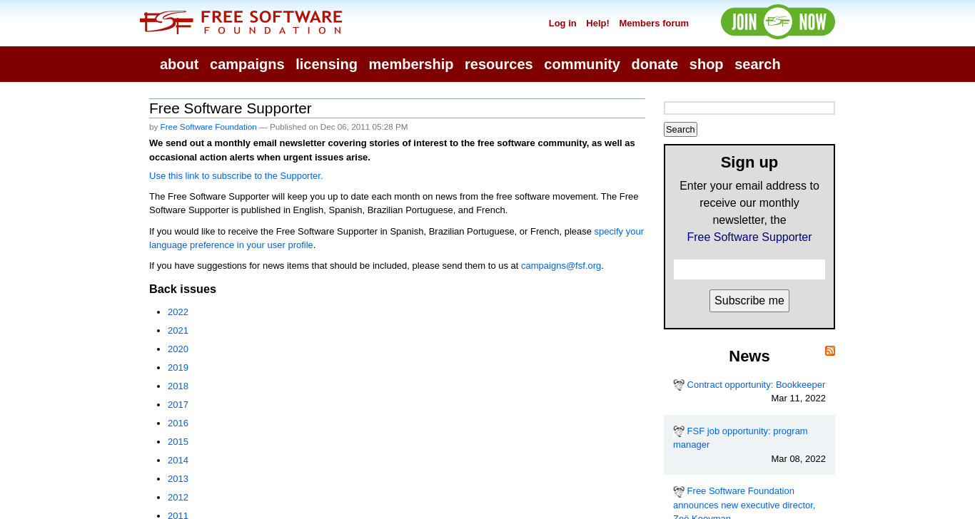Open the 2012 back issues
This screenshot has width=975, height=519.
178,498
